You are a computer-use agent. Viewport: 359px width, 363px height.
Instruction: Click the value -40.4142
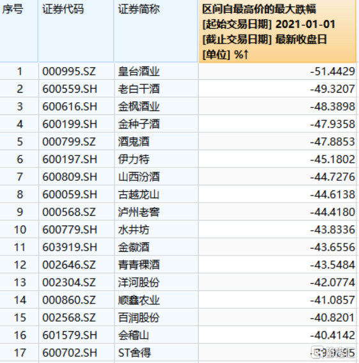click(332, 336)
